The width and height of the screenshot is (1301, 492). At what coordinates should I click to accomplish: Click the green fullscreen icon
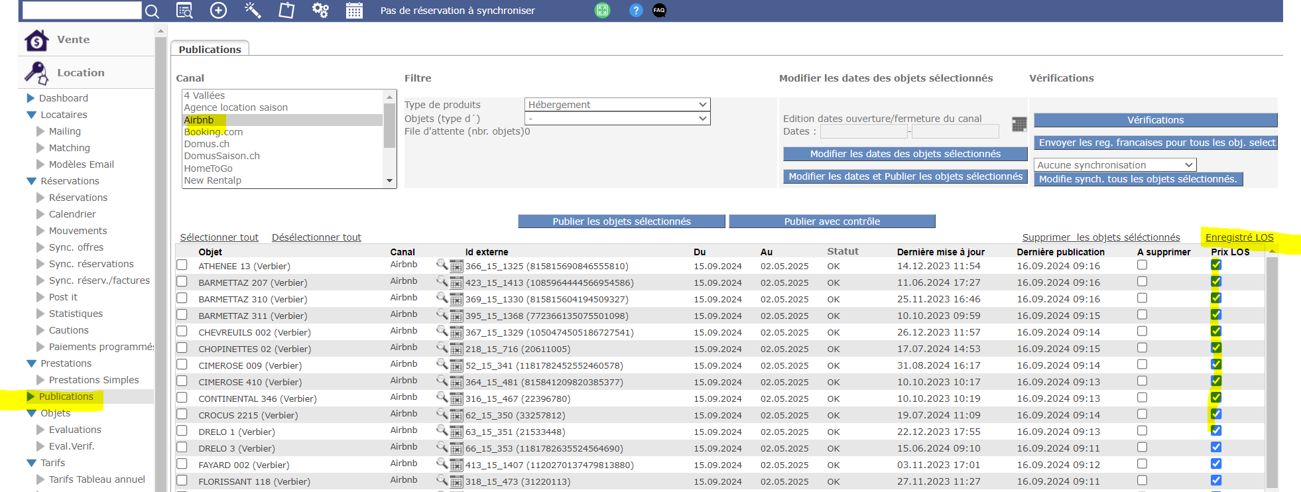[602, 11]
